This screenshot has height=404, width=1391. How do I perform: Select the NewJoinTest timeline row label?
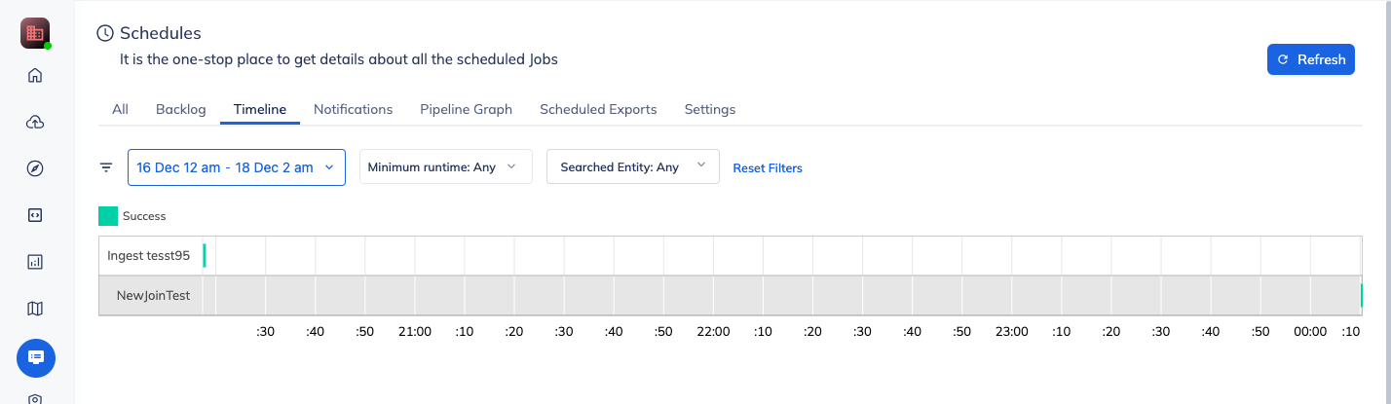tap(153, 295)
